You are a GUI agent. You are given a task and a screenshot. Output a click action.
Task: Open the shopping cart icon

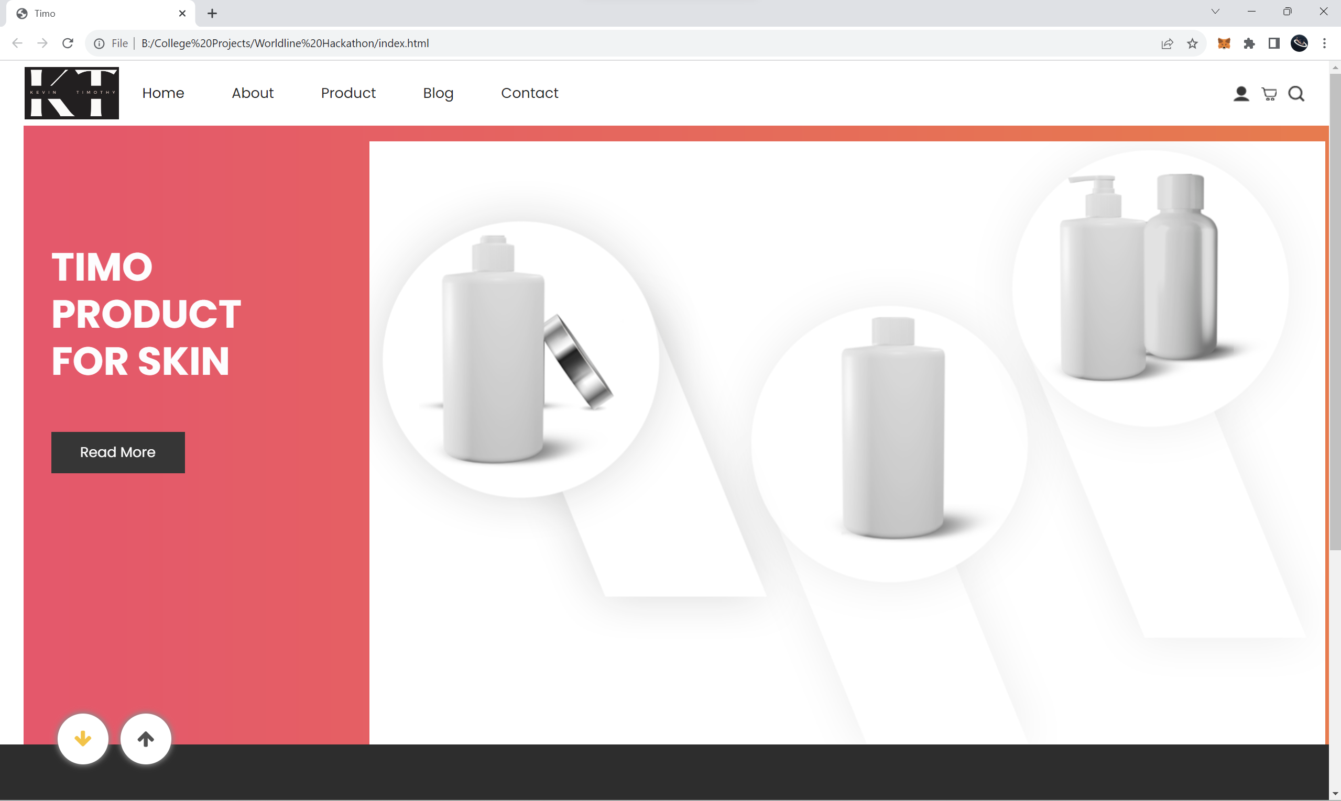click(1269, 94)
